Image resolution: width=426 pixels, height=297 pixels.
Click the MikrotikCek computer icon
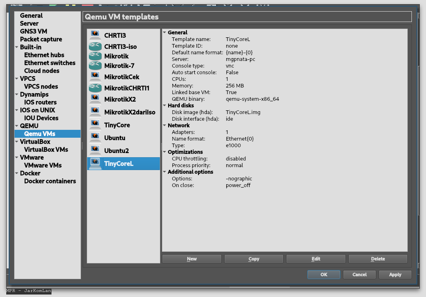click(x=95, y=77)
